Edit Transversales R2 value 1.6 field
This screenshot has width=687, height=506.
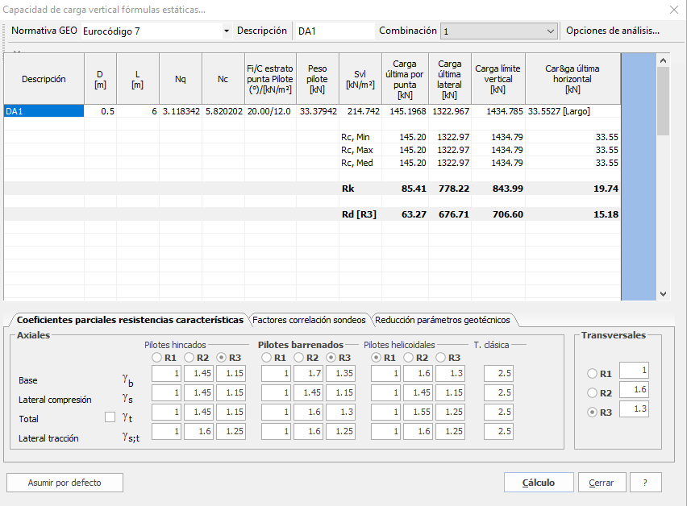634,389
